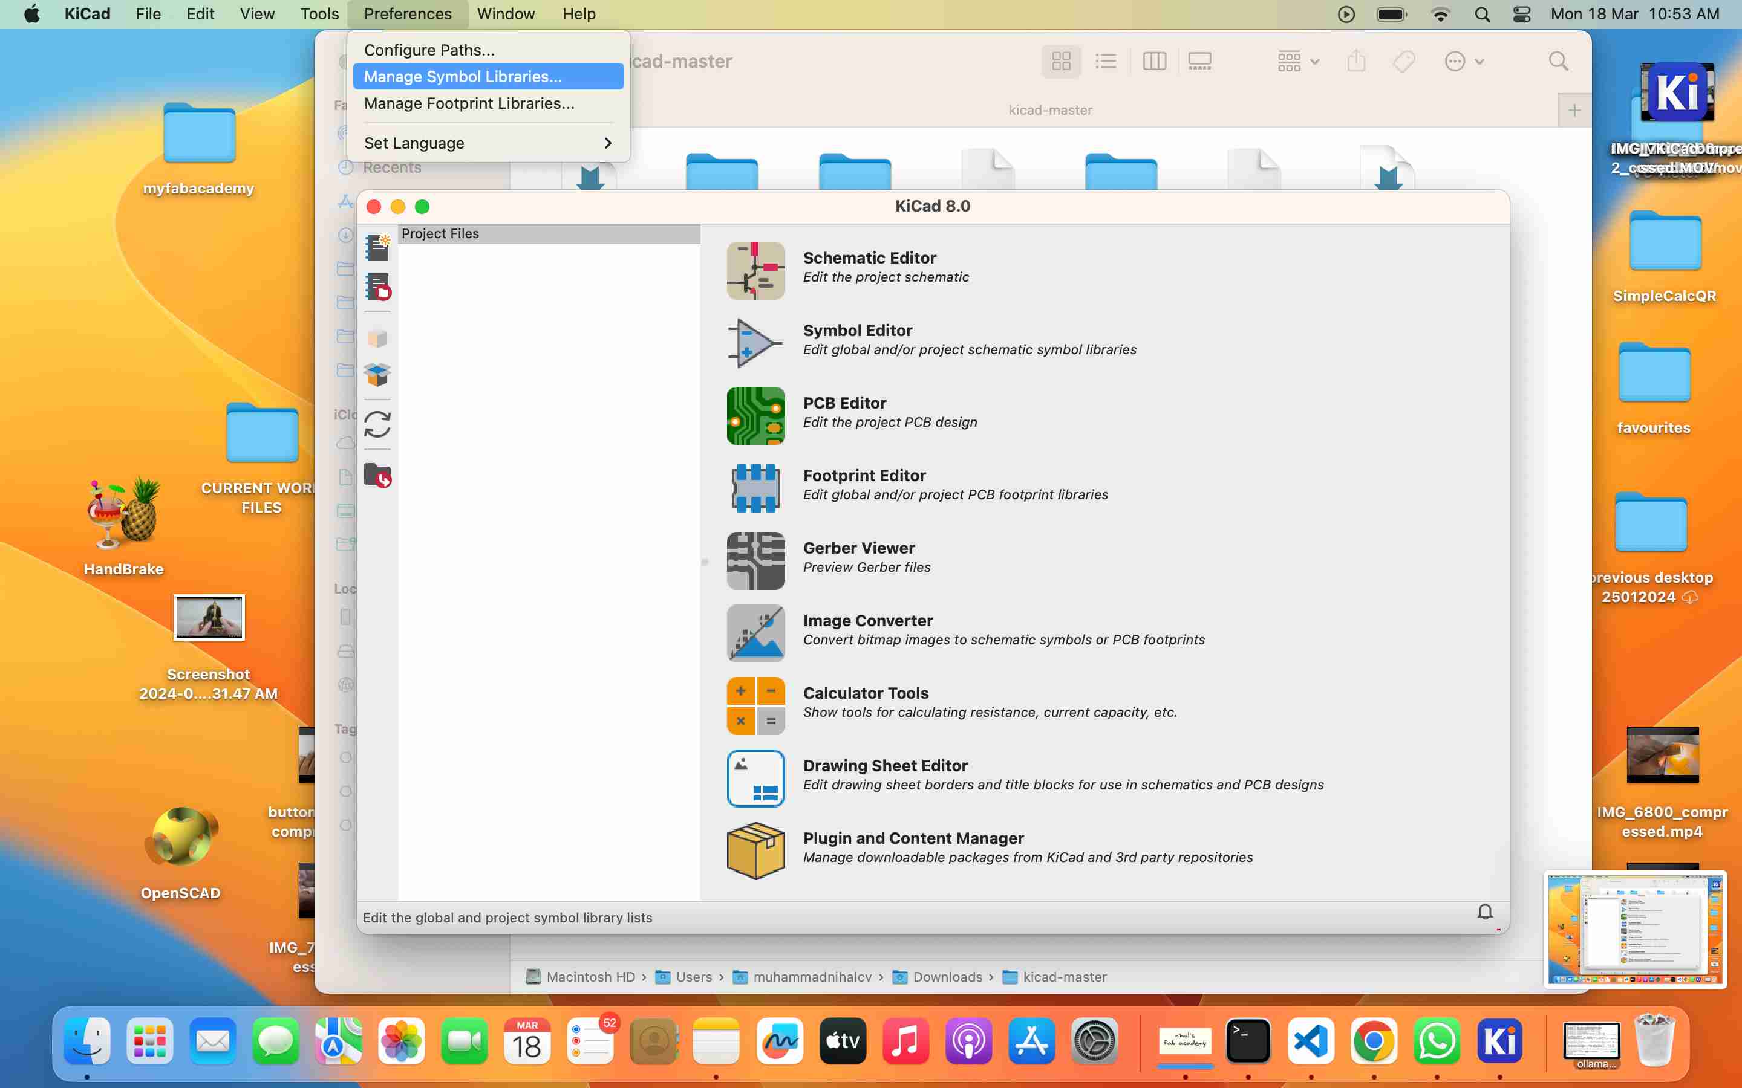Viewport: 1742px width, 1088px height.
Task: Click the Wi-Fi icon in menu bar
Action: point(1440,14)
